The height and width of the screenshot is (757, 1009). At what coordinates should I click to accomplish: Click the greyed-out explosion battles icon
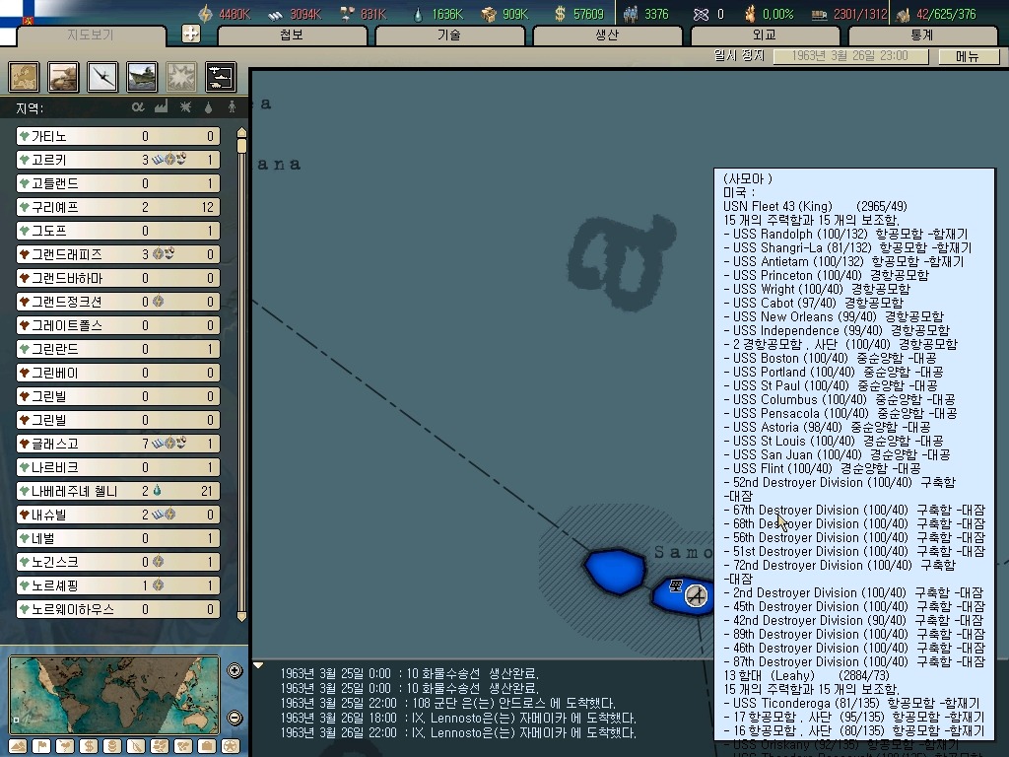(x=181, y=77)
